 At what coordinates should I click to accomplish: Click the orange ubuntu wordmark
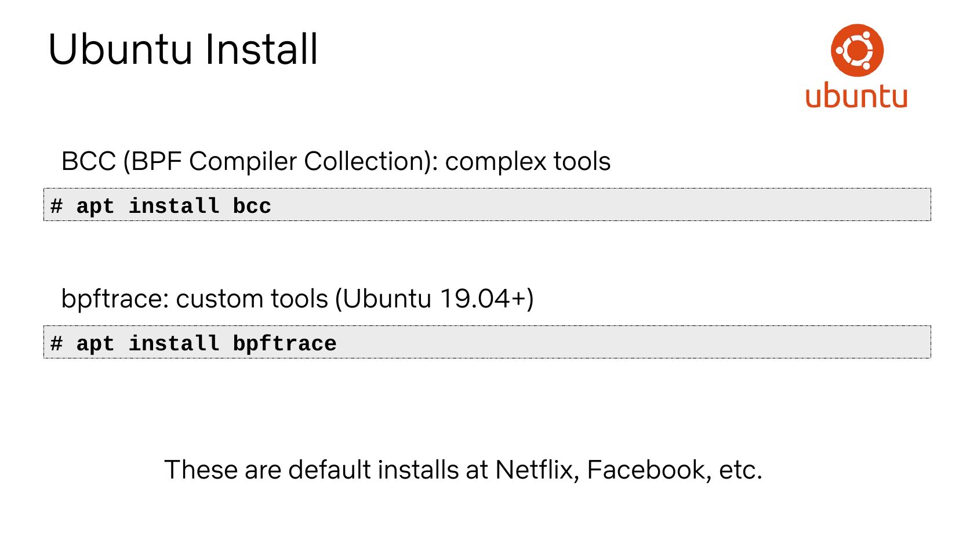[856, 96]
